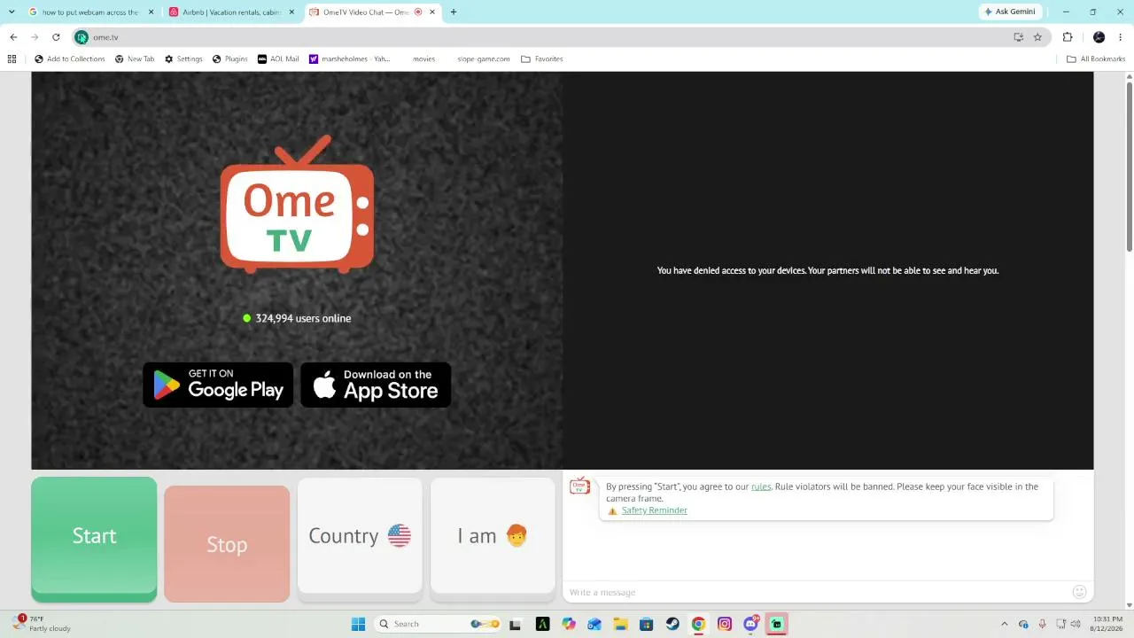Open the 'Add to Collections' bookmark
Image resolution: width=1134 pixels, height=638 pixels.
[70, 59]
